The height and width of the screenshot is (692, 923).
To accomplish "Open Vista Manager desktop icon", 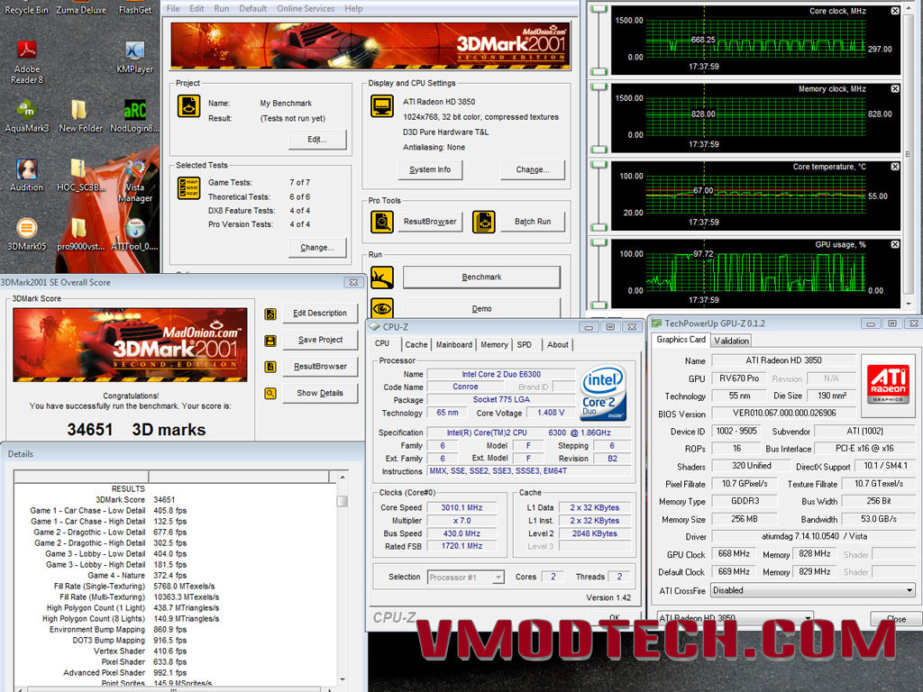I will click(135, 180).
